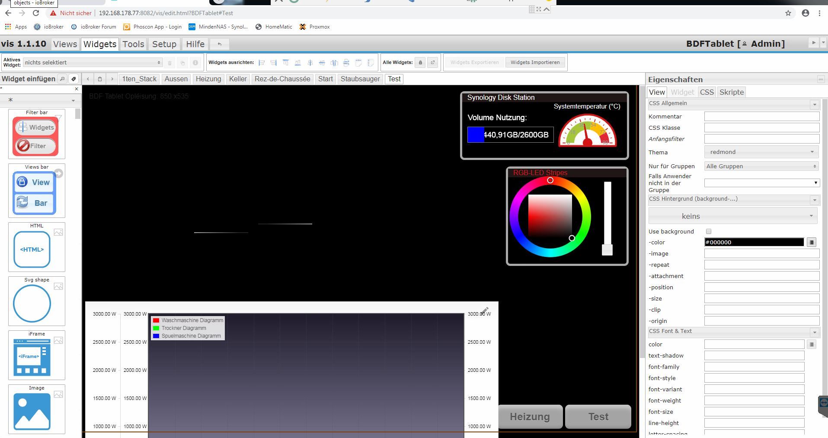Click the widget info icon
This screenshot has height=438, width=828.
pos(195,63)
